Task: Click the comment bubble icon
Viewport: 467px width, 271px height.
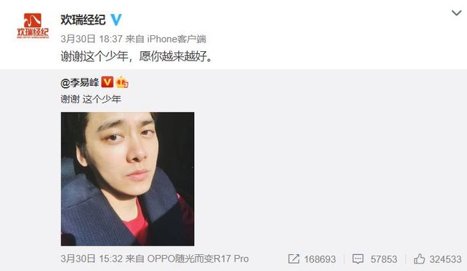Action: (358, 259)
